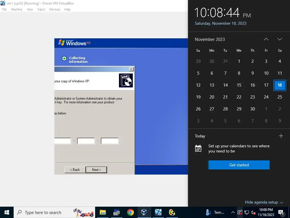The image size is (290, 218).
Task: Select November 25 in the calendar
Action: 280,97
